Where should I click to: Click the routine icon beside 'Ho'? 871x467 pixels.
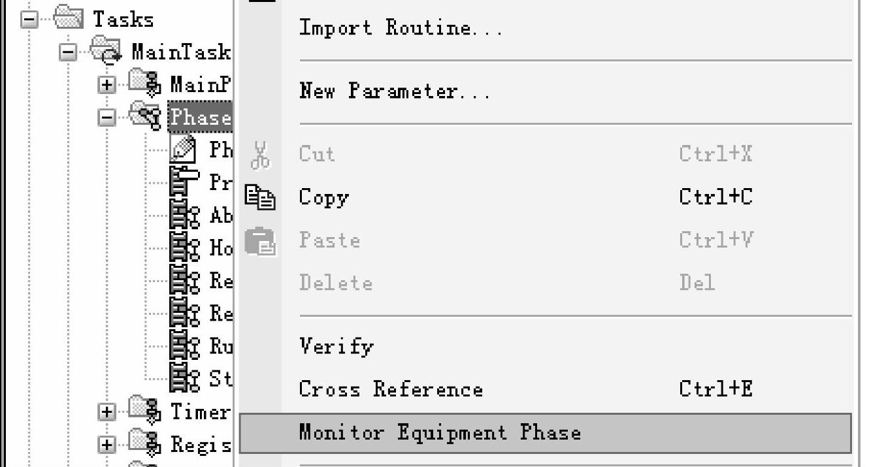(x=185, y=248)
